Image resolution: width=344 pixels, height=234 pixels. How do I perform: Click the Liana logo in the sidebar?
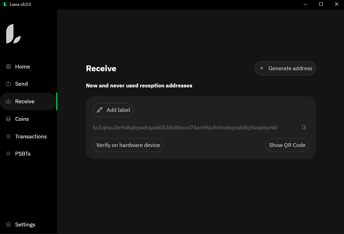13,34
